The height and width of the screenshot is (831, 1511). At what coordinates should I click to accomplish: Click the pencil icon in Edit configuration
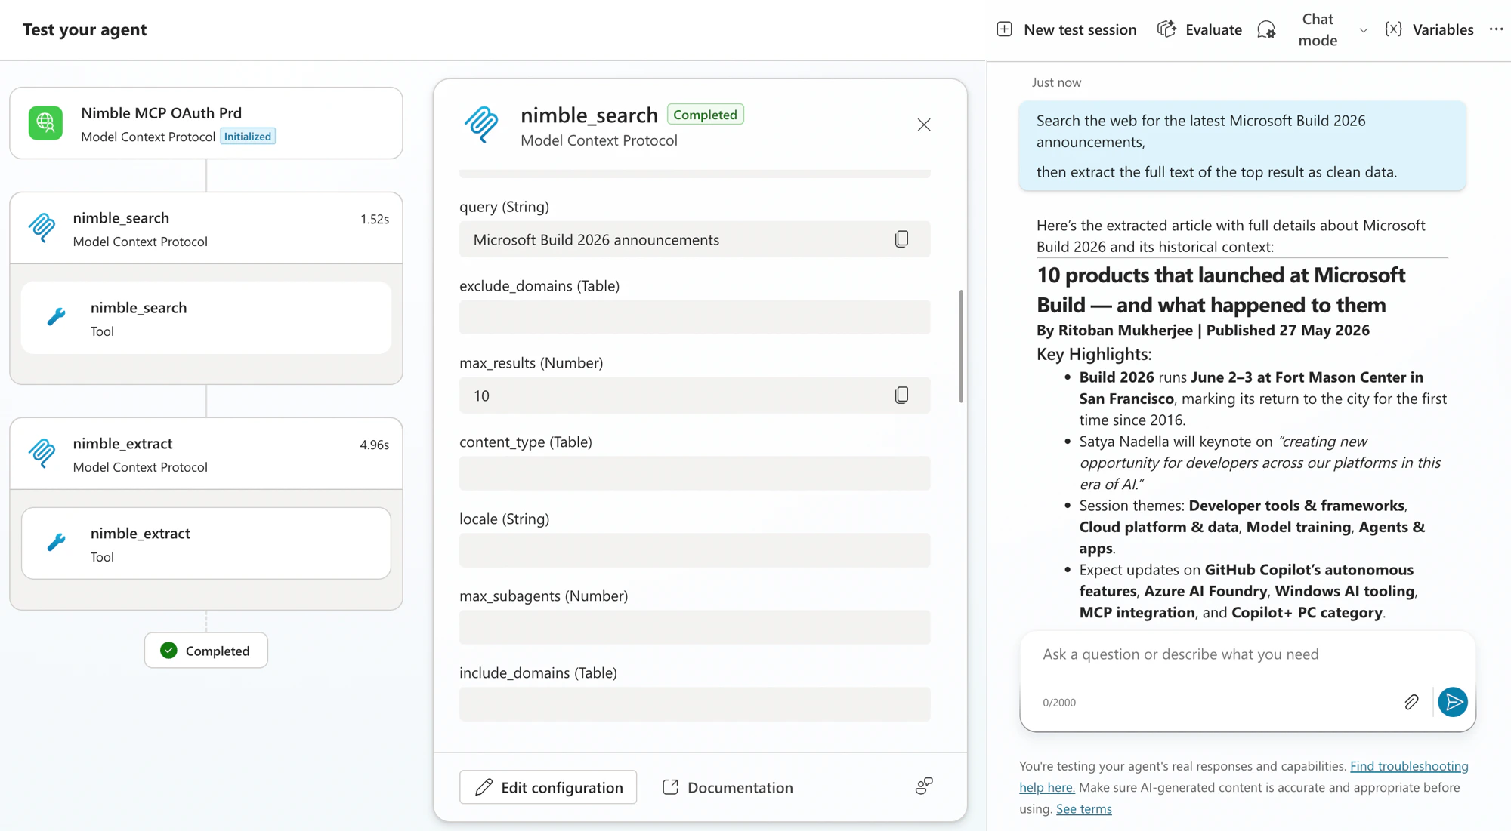click(484, 787)
